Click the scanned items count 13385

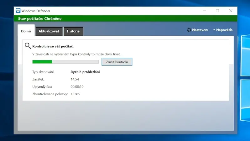point(75,94)
